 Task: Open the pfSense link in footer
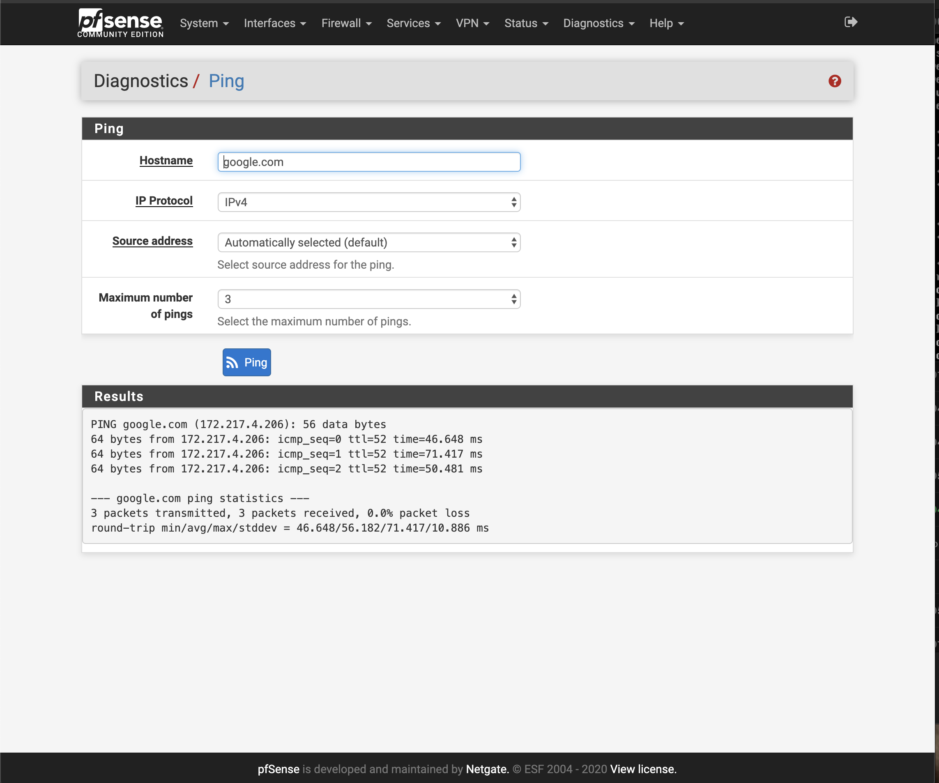pos(278,769)
